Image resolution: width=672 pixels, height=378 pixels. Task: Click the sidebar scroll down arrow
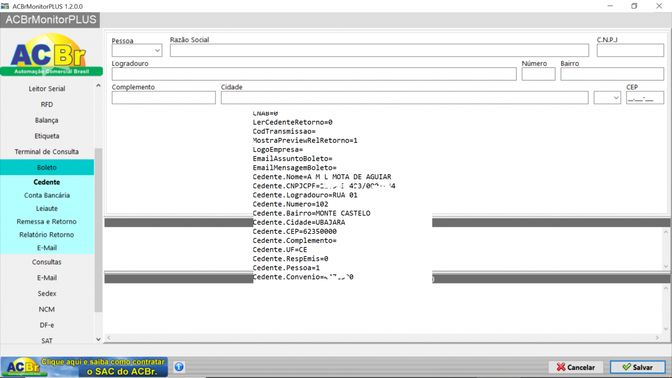click(x=98, y=339)
